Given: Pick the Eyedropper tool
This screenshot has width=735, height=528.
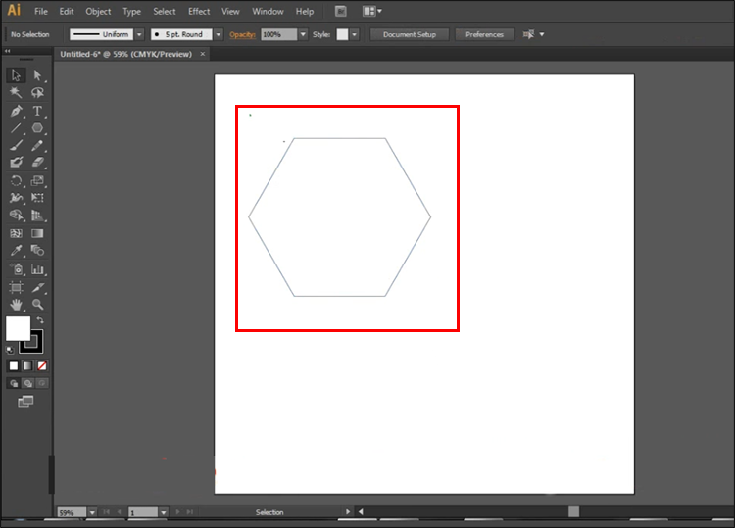Looking at the screenshot, I should (x=17, y=252).
